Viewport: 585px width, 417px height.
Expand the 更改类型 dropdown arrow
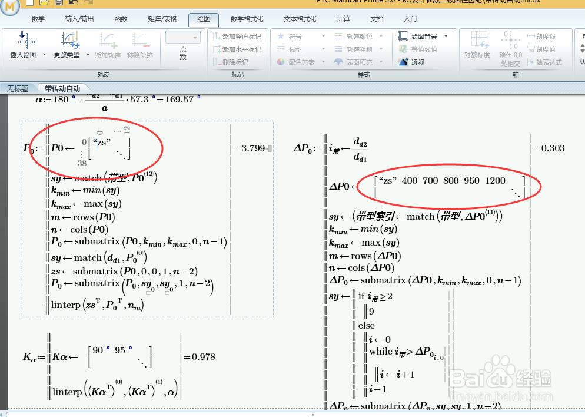coord(88,55)
